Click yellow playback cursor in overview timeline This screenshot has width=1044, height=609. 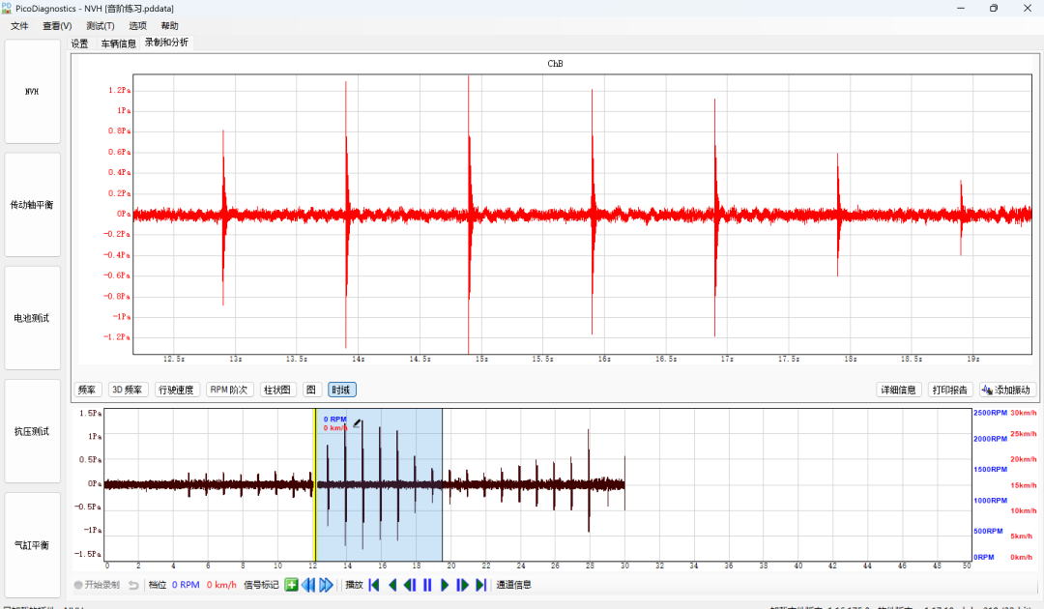pos(315,485)
